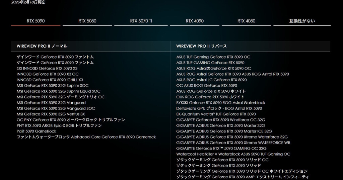Select PNY RTX 5090 ARGB Epic-X RGB row

59,125
